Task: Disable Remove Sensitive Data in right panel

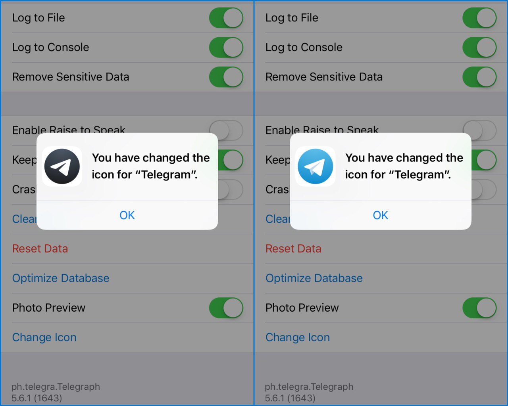Action: click(479, 77)
